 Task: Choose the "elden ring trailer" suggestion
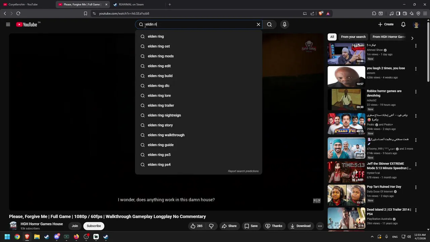click(x=199, y=106)
